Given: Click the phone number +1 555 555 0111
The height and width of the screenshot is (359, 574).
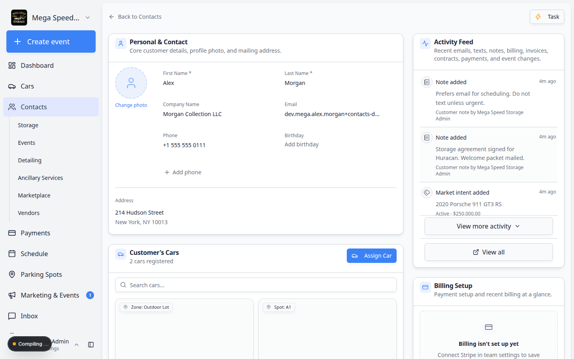Looking at the screenshot, I should [184, 145].
